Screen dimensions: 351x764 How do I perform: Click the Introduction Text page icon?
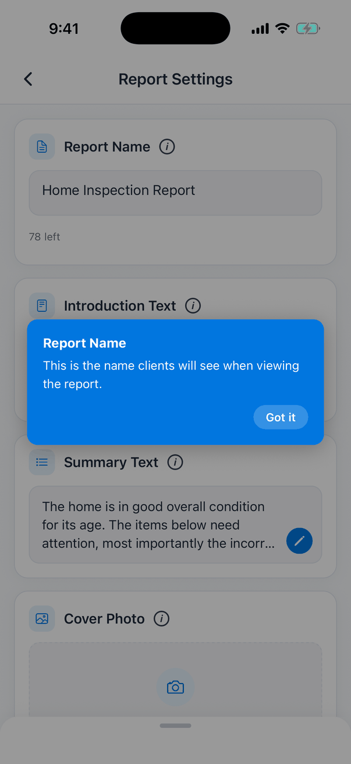click(42, 305)
